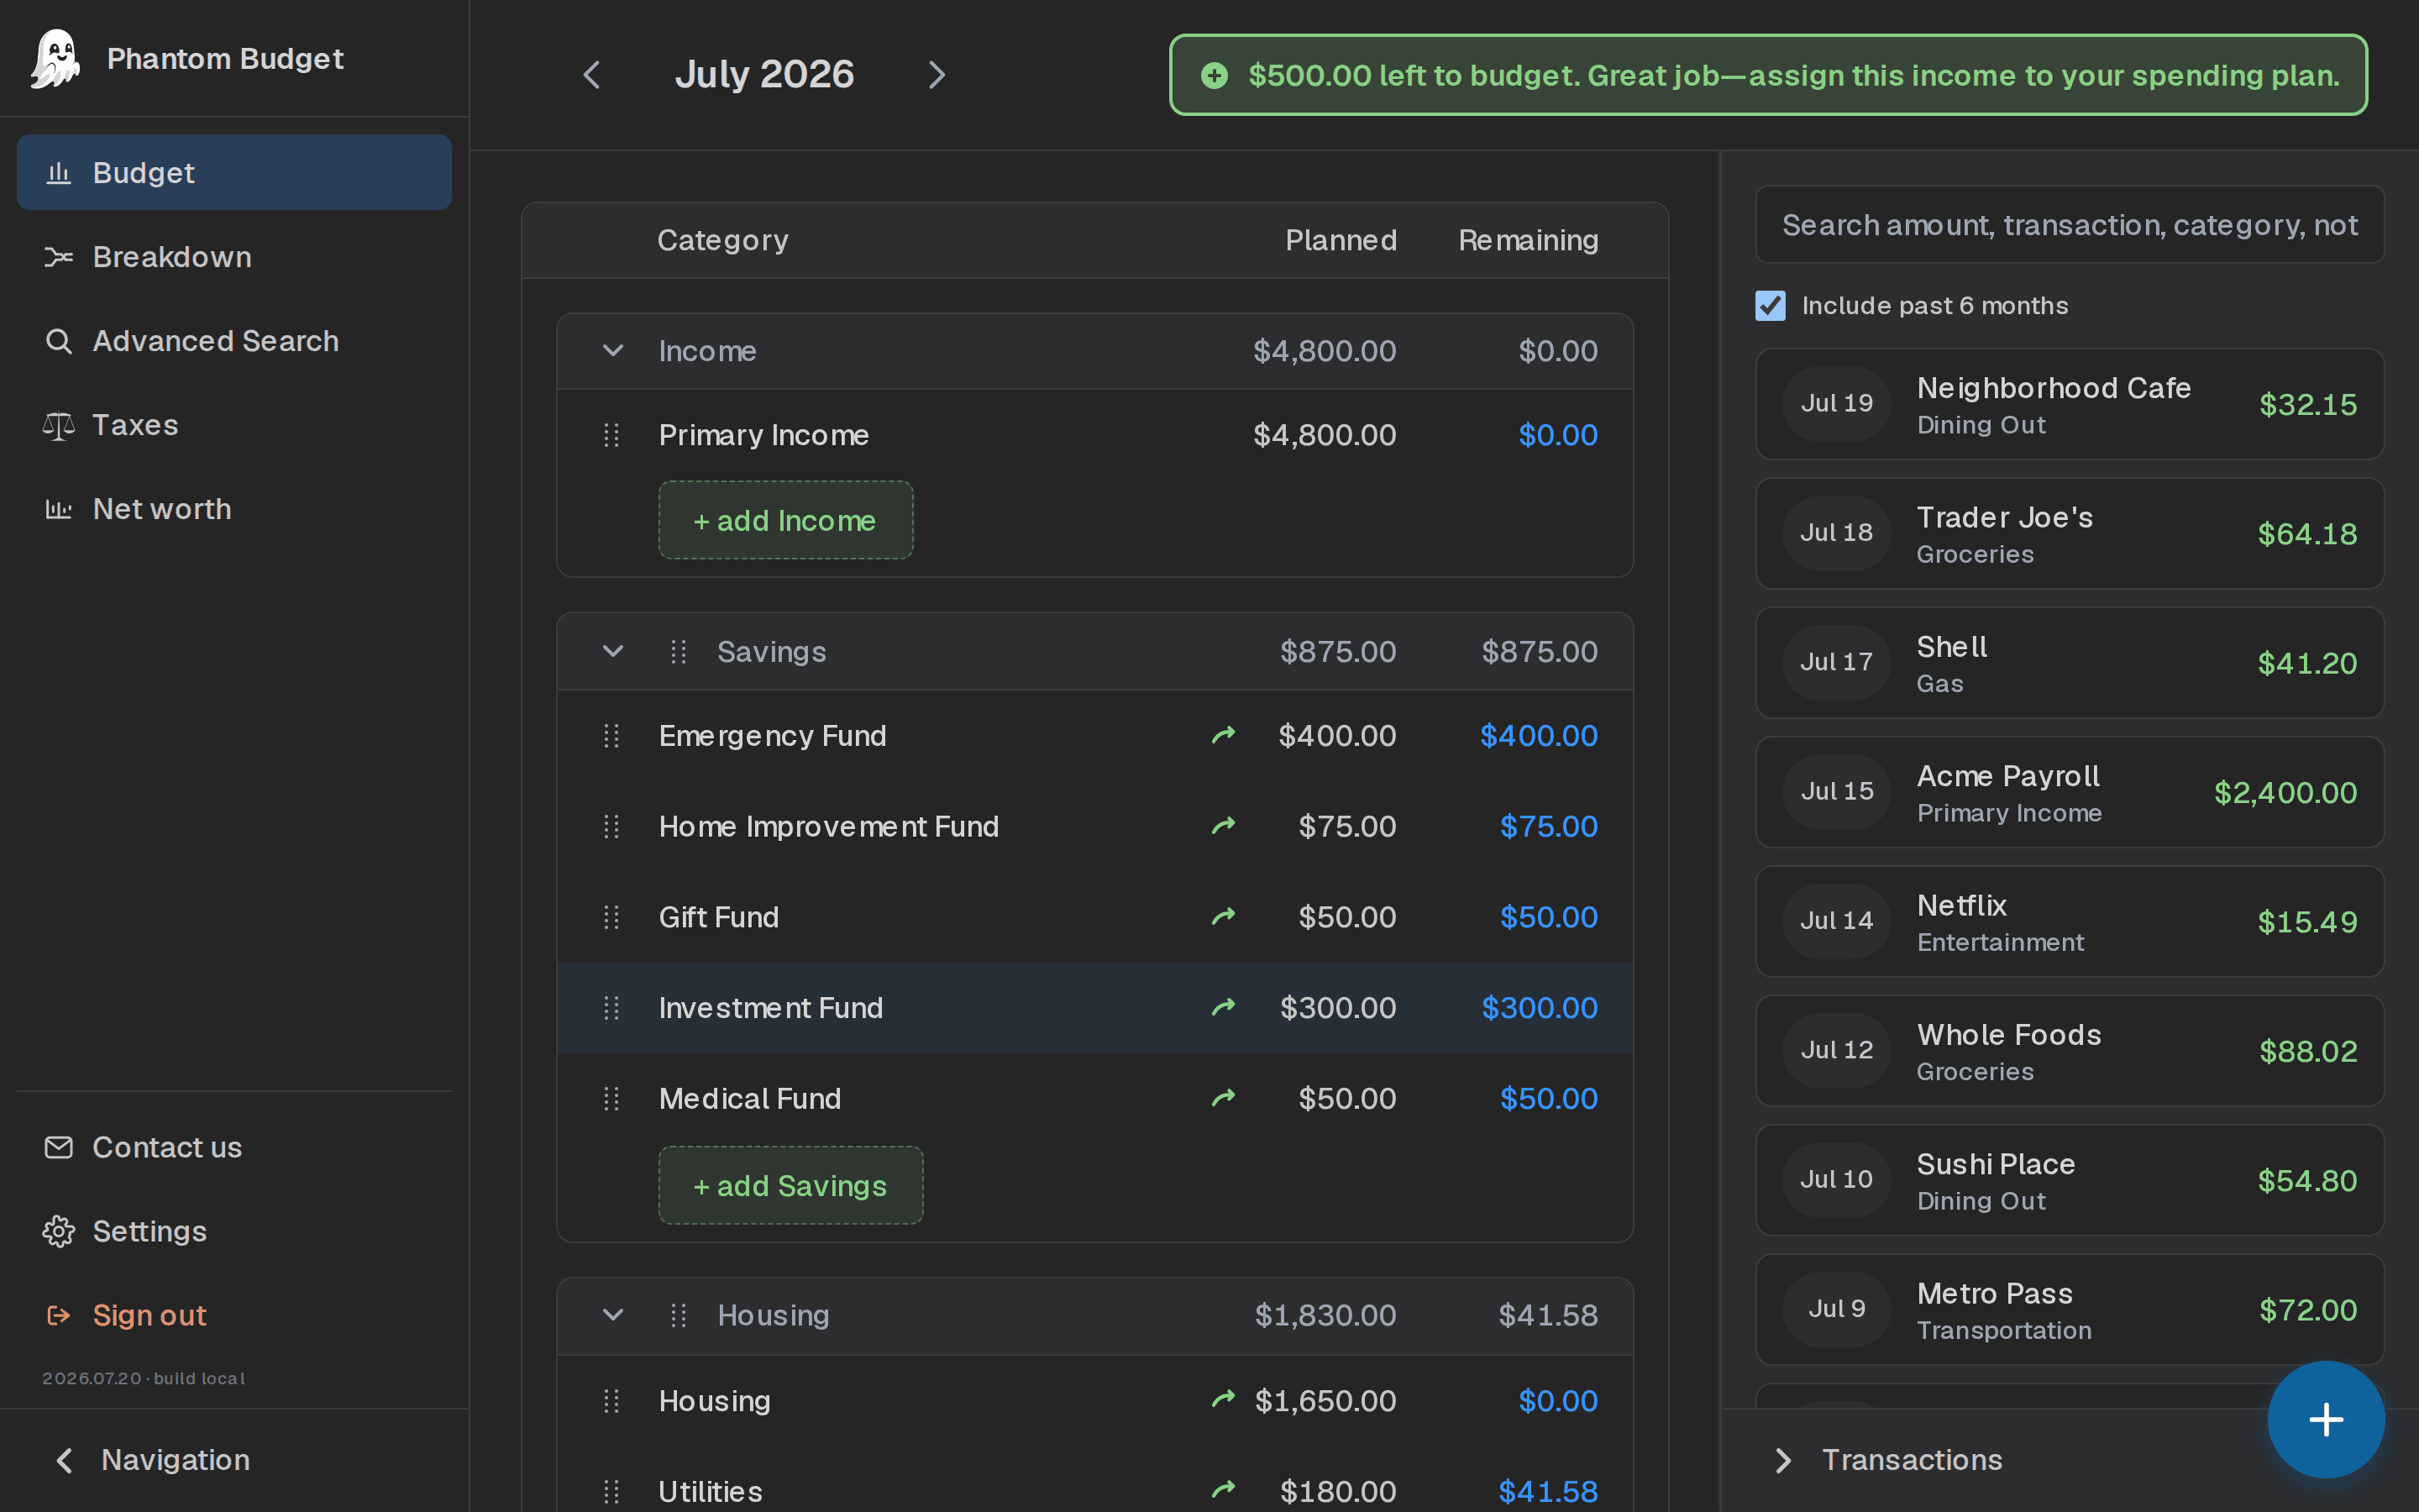Click Utilities remaining $41.58

[1547, 1492]
